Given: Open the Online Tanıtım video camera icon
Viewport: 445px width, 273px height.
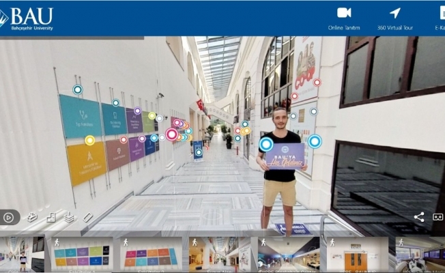Looking at the screenshot, I should click(344, 13).
